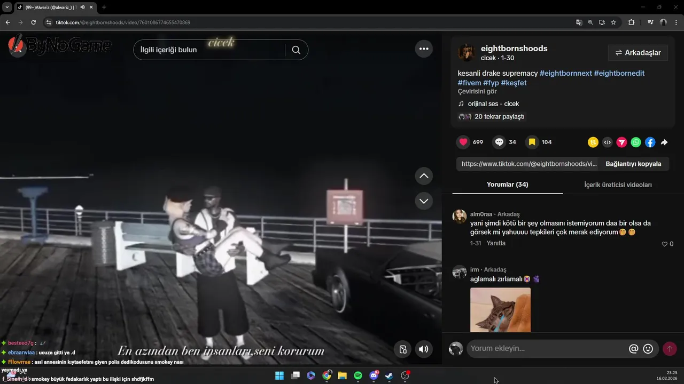Open the Chrome profile avatar
The width and height of the screenshot is (684, 384).
coord(663,22)
